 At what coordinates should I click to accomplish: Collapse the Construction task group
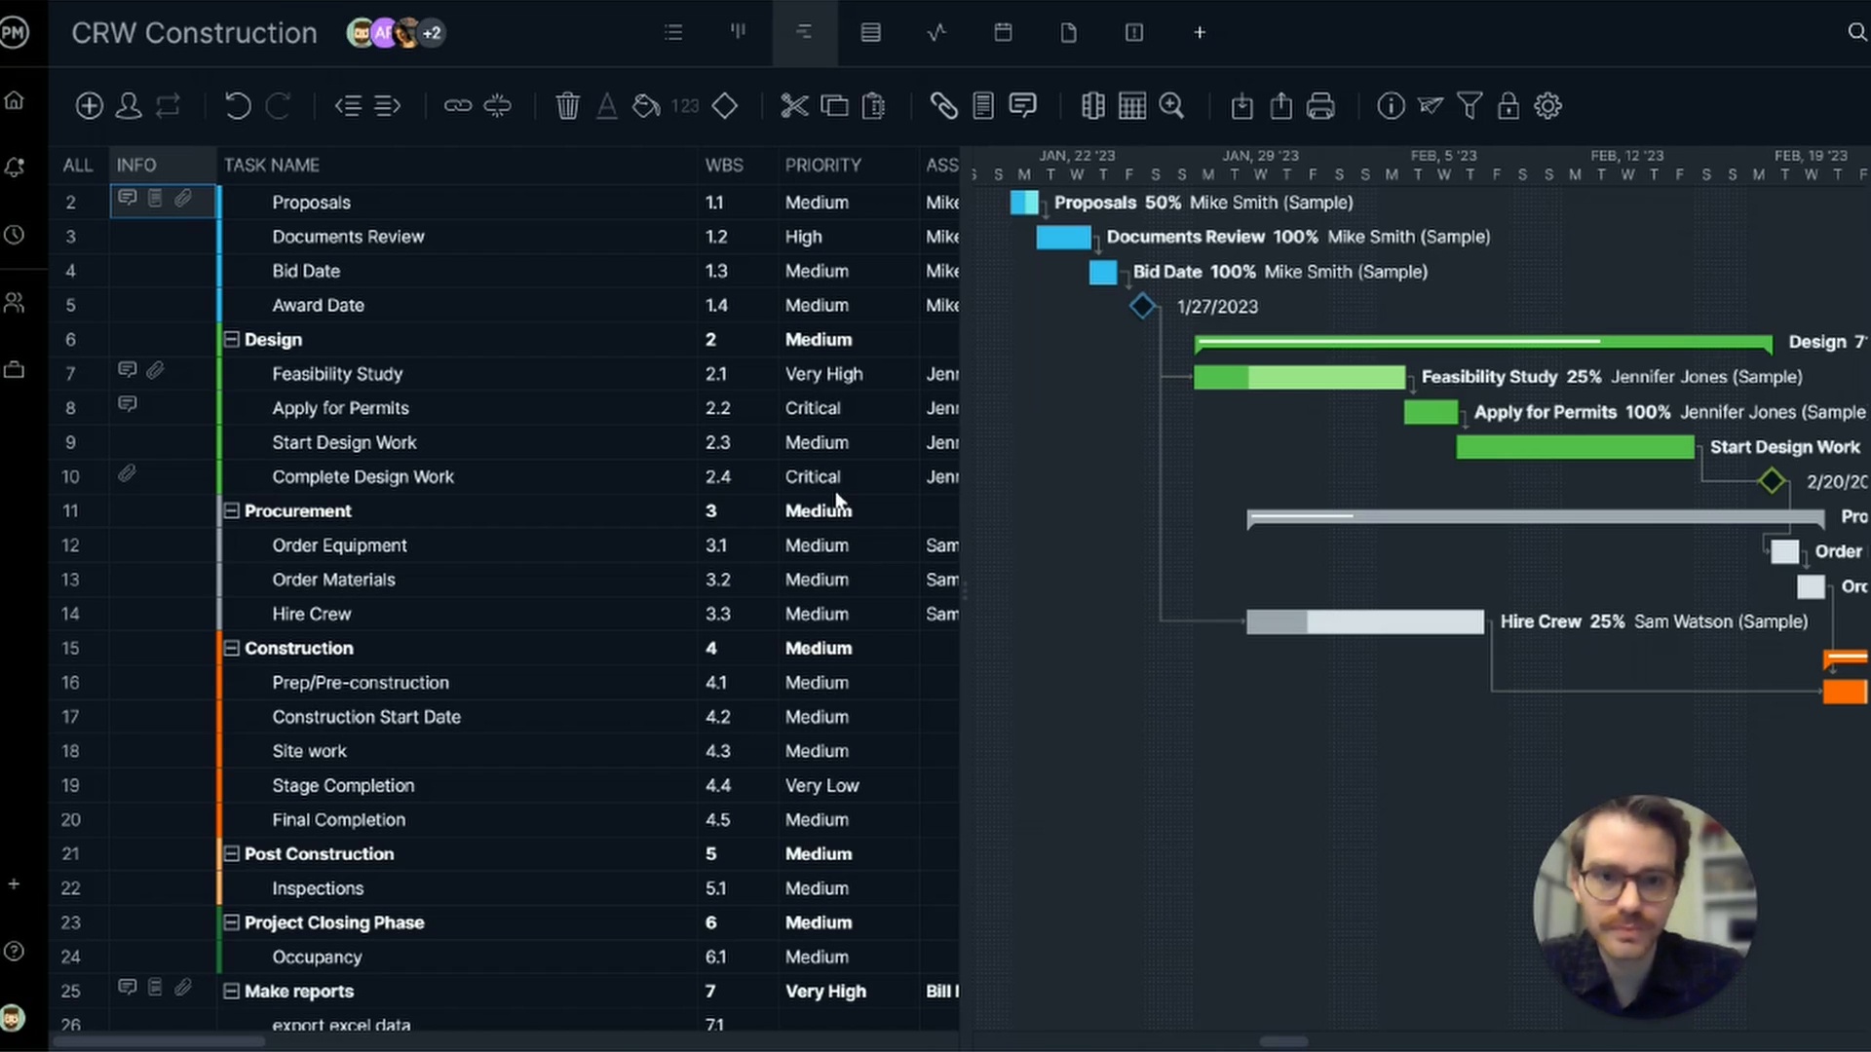click(232, 649)
